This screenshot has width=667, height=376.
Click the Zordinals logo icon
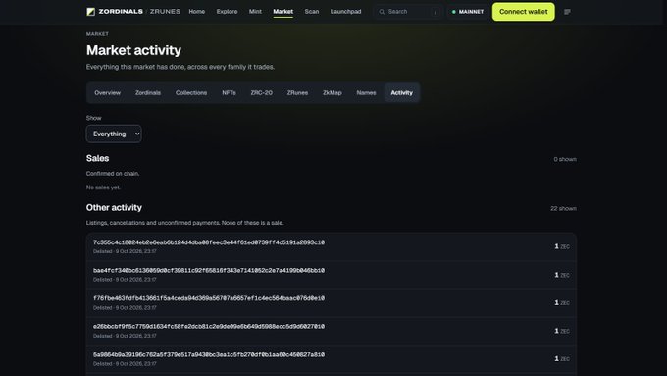tap(90, 12)
